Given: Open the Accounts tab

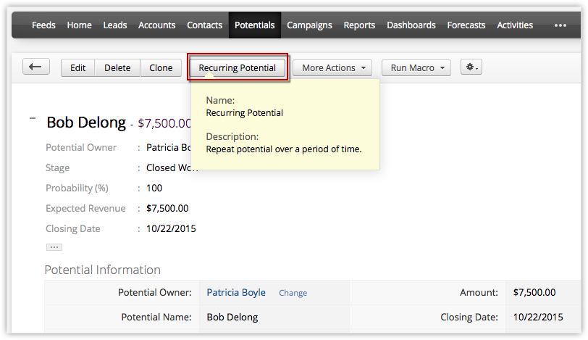Looking at the screenshot, I should [x=156, y=25].
